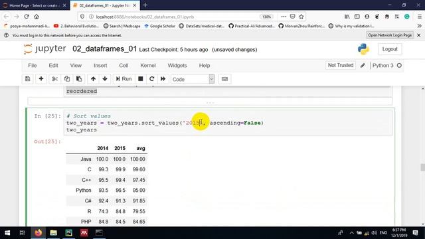Open the Edit menu
Image resolution: width=425 pixels, height=239 pixels.
click(x=53, y=66)
